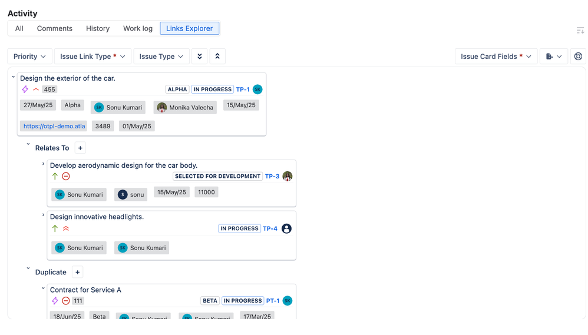Add a link with Duplicate plus button
The width and height of the screenshot is (588, 335).
click(78, 273)
